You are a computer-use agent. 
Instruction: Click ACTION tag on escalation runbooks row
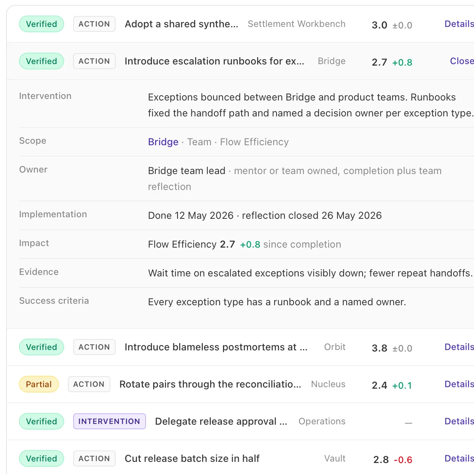click(x=94, y=61)
